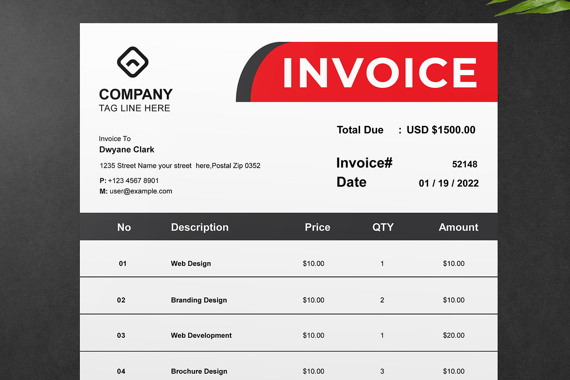The width and height of the screenshot is (570, 380).
Task: Click the arrow symbol inside the logo
Action: pyautogui.click(x=133, y=62)
